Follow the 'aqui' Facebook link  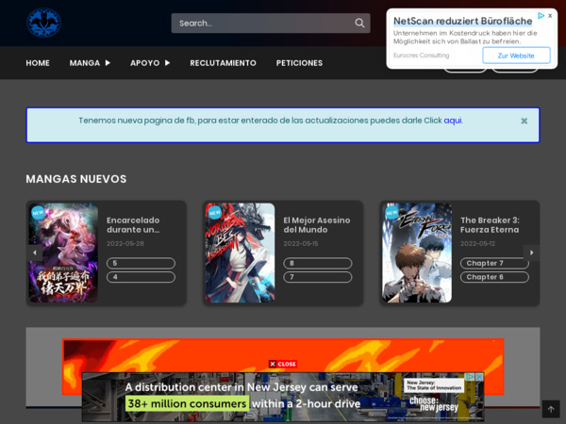pos(453,121)
